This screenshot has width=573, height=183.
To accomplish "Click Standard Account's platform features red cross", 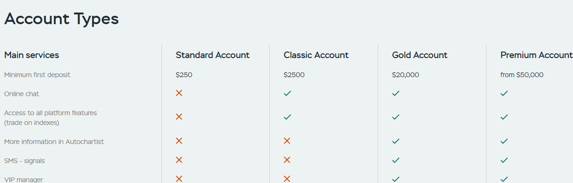I will tap(179, 117).
